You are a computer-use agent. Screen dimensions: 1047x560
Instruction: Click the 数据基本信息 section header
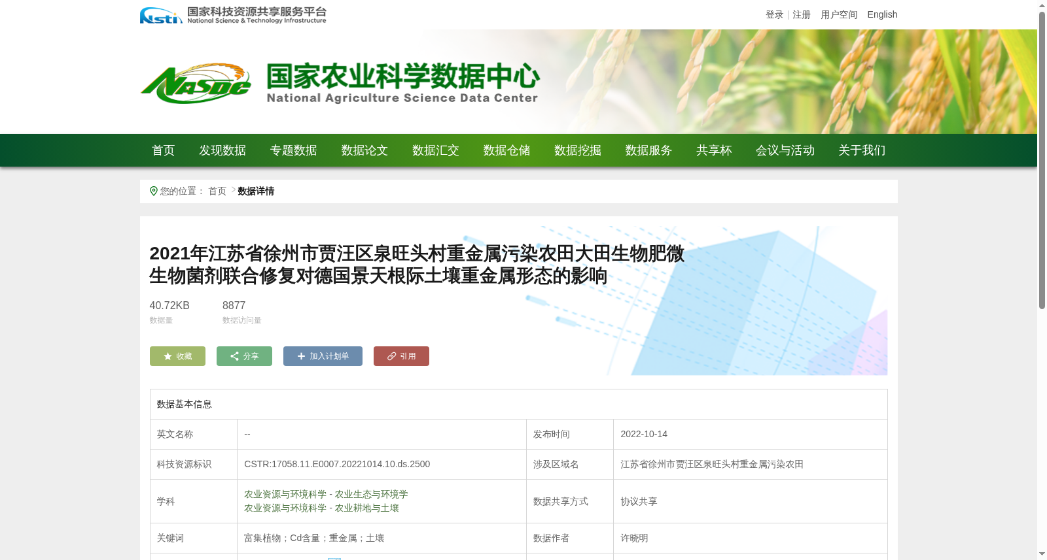(185, 404)
